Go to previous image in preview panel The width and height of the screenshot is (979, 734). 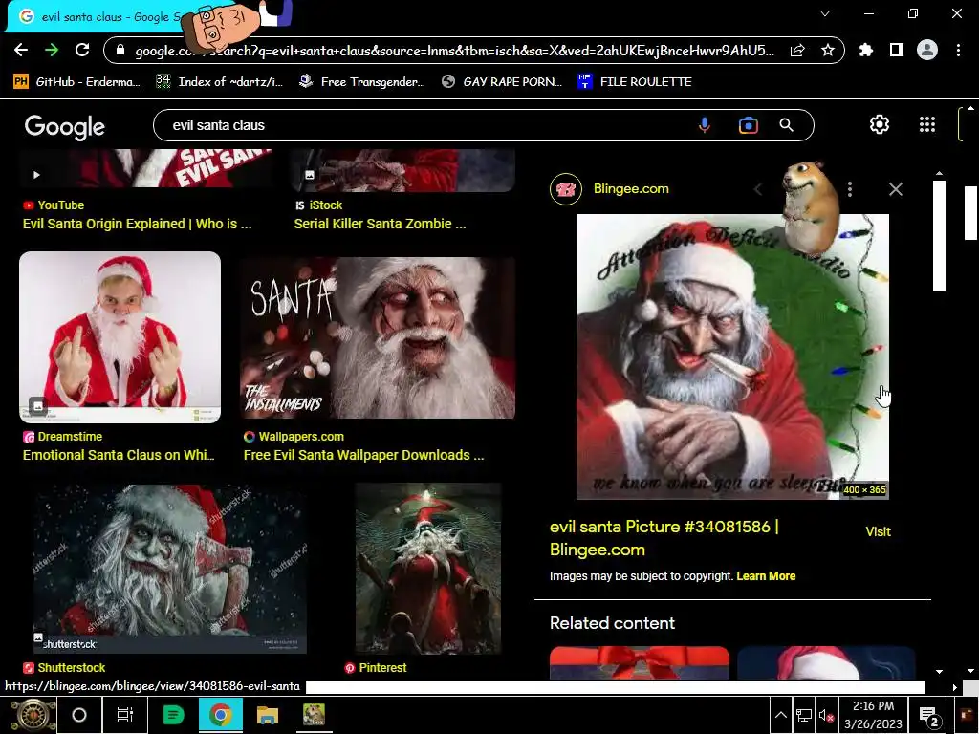click(x=758, y=189)
